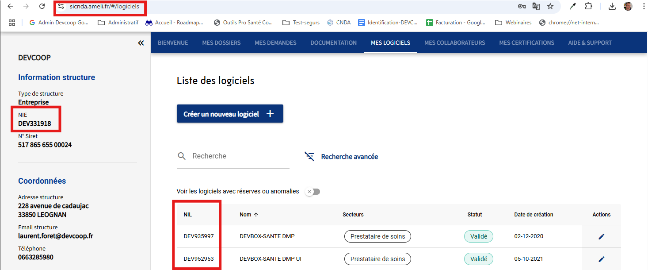648x270 pixels.
Task: Collapse the left sidebar with double chevron
Action: click(141, 43)
